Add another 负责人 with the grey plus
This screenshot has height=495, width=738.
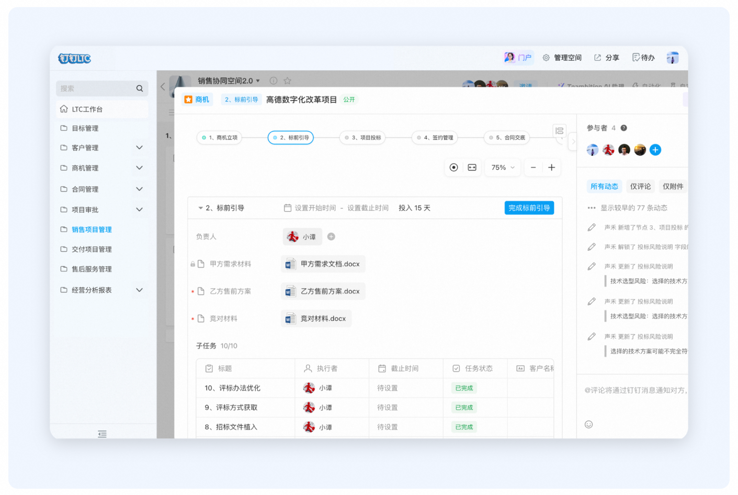coord(331,237)
